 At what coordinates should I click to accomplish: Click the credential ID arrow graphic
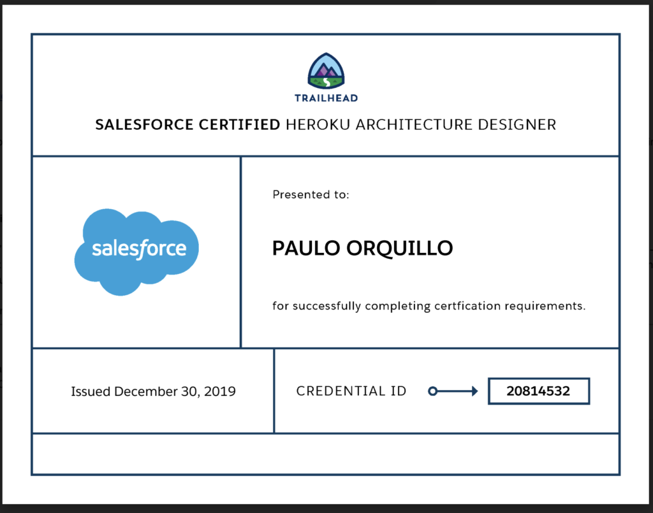(x=453, y=391)
